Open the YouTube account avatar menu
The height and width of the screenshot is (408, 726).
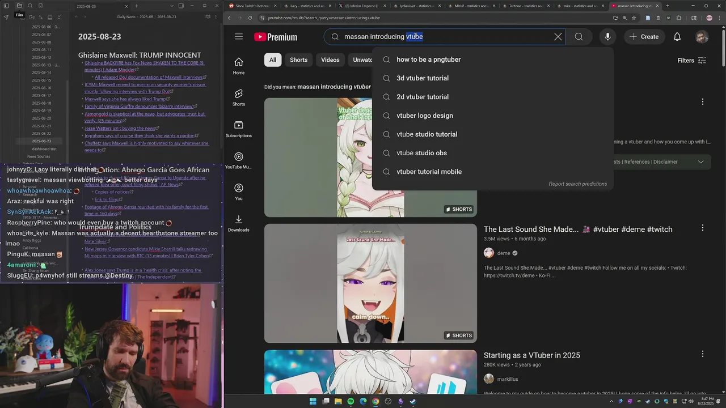702,37
